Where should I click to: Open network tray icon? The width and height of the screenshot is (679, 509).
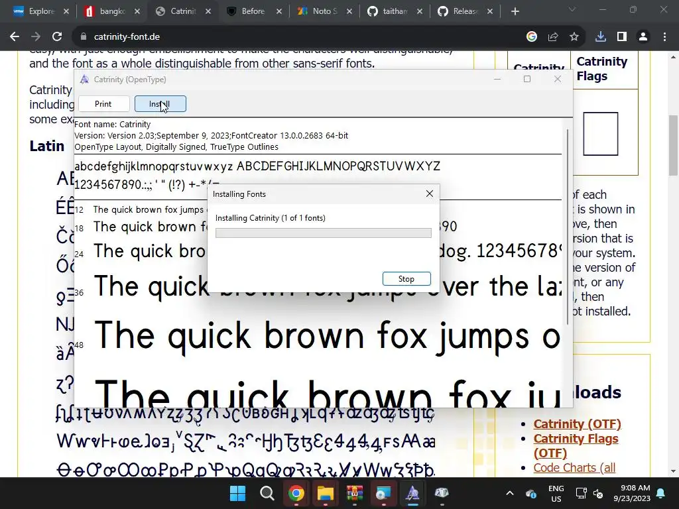pos(582,493)
